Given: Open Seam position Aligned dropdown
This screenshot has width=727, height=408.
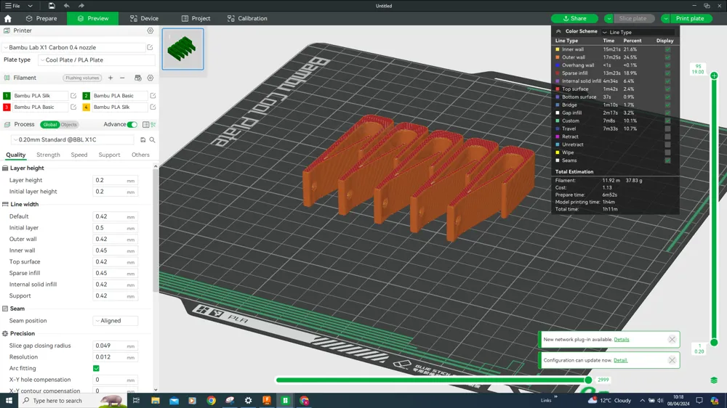Looking at the screenshot, I should 116,321.
